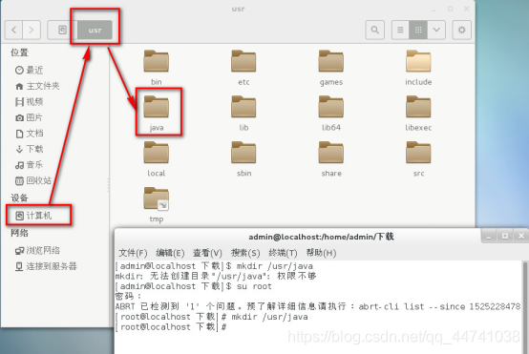The height and width of the screenshot is (354, 529).
Task: Open the src folder
Action: (x=418, y=158)
